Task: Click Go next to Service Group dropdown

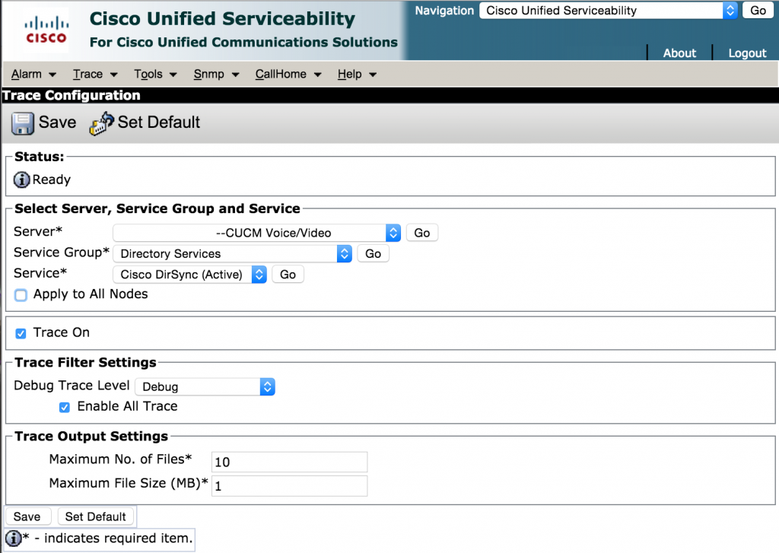Action: pyautogui.click(x=373, y=253)
